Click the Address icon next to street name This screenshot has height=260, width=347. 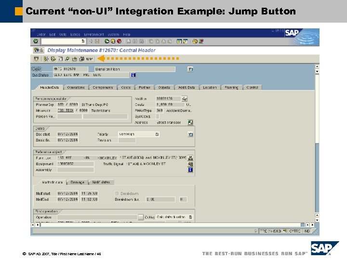tap(190, 122)
